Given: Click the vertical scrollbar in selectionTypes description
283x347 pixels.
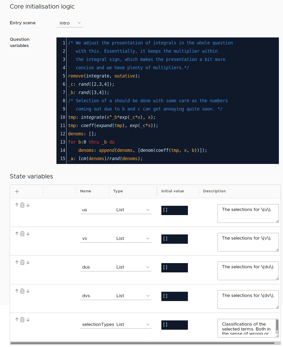Looking at the screenshot, I should (277, 325).
